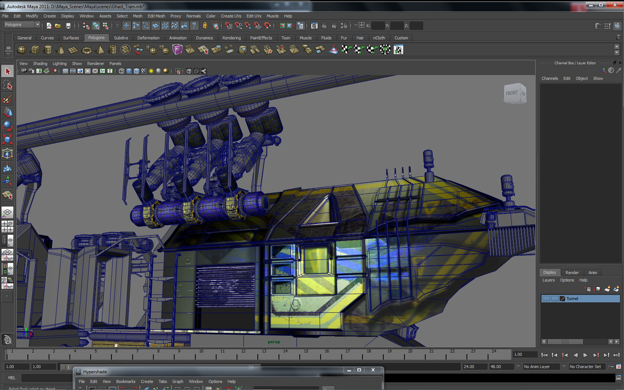Click the polygon cylinder shelf icon
Image resolution: width=624 pixels, height=390 pixels.
pos(48,49)
